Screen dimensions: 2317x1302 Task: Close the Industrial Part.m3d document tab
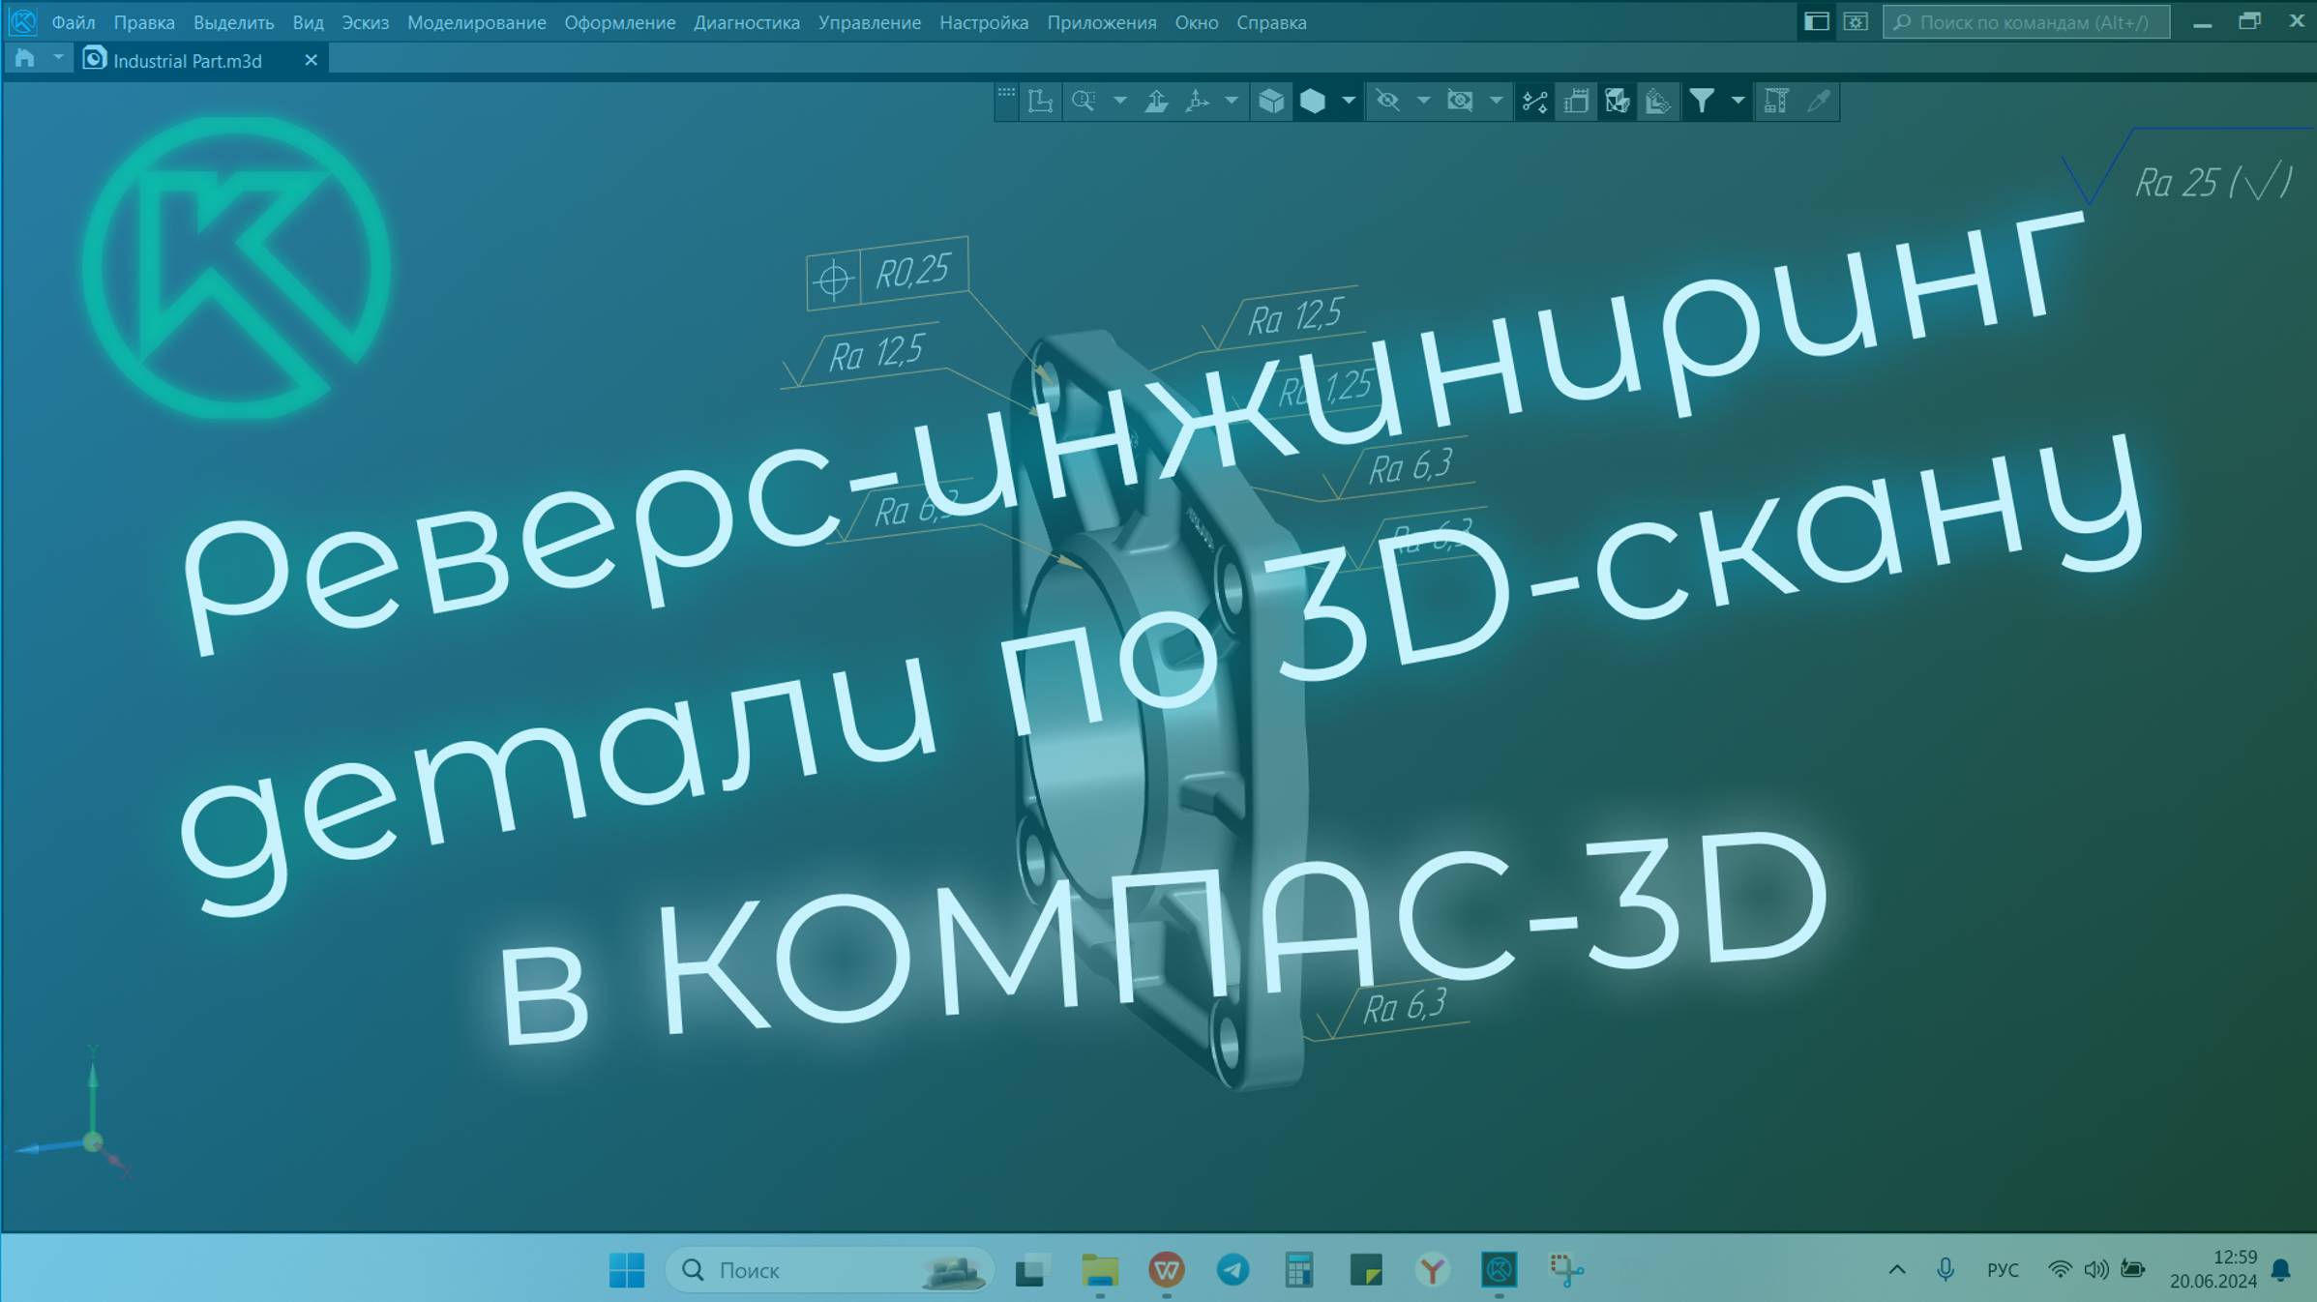[311, 60]
